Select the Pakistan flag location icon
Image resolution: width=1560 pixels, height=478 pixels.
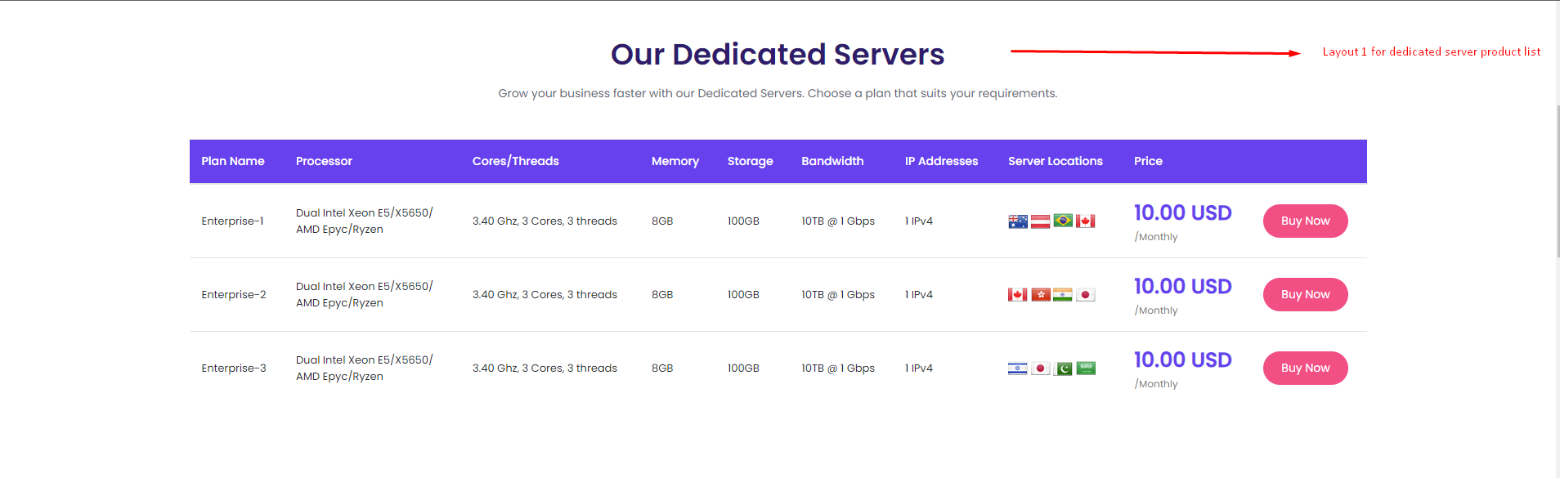coord(1063,369)
